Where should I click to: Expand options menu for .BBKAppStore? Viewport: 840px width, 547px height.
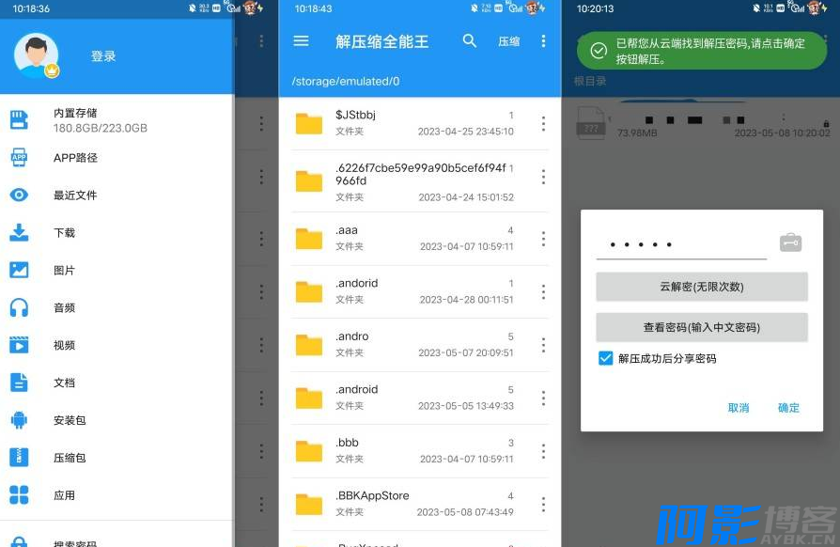click(x=543, y=504)
